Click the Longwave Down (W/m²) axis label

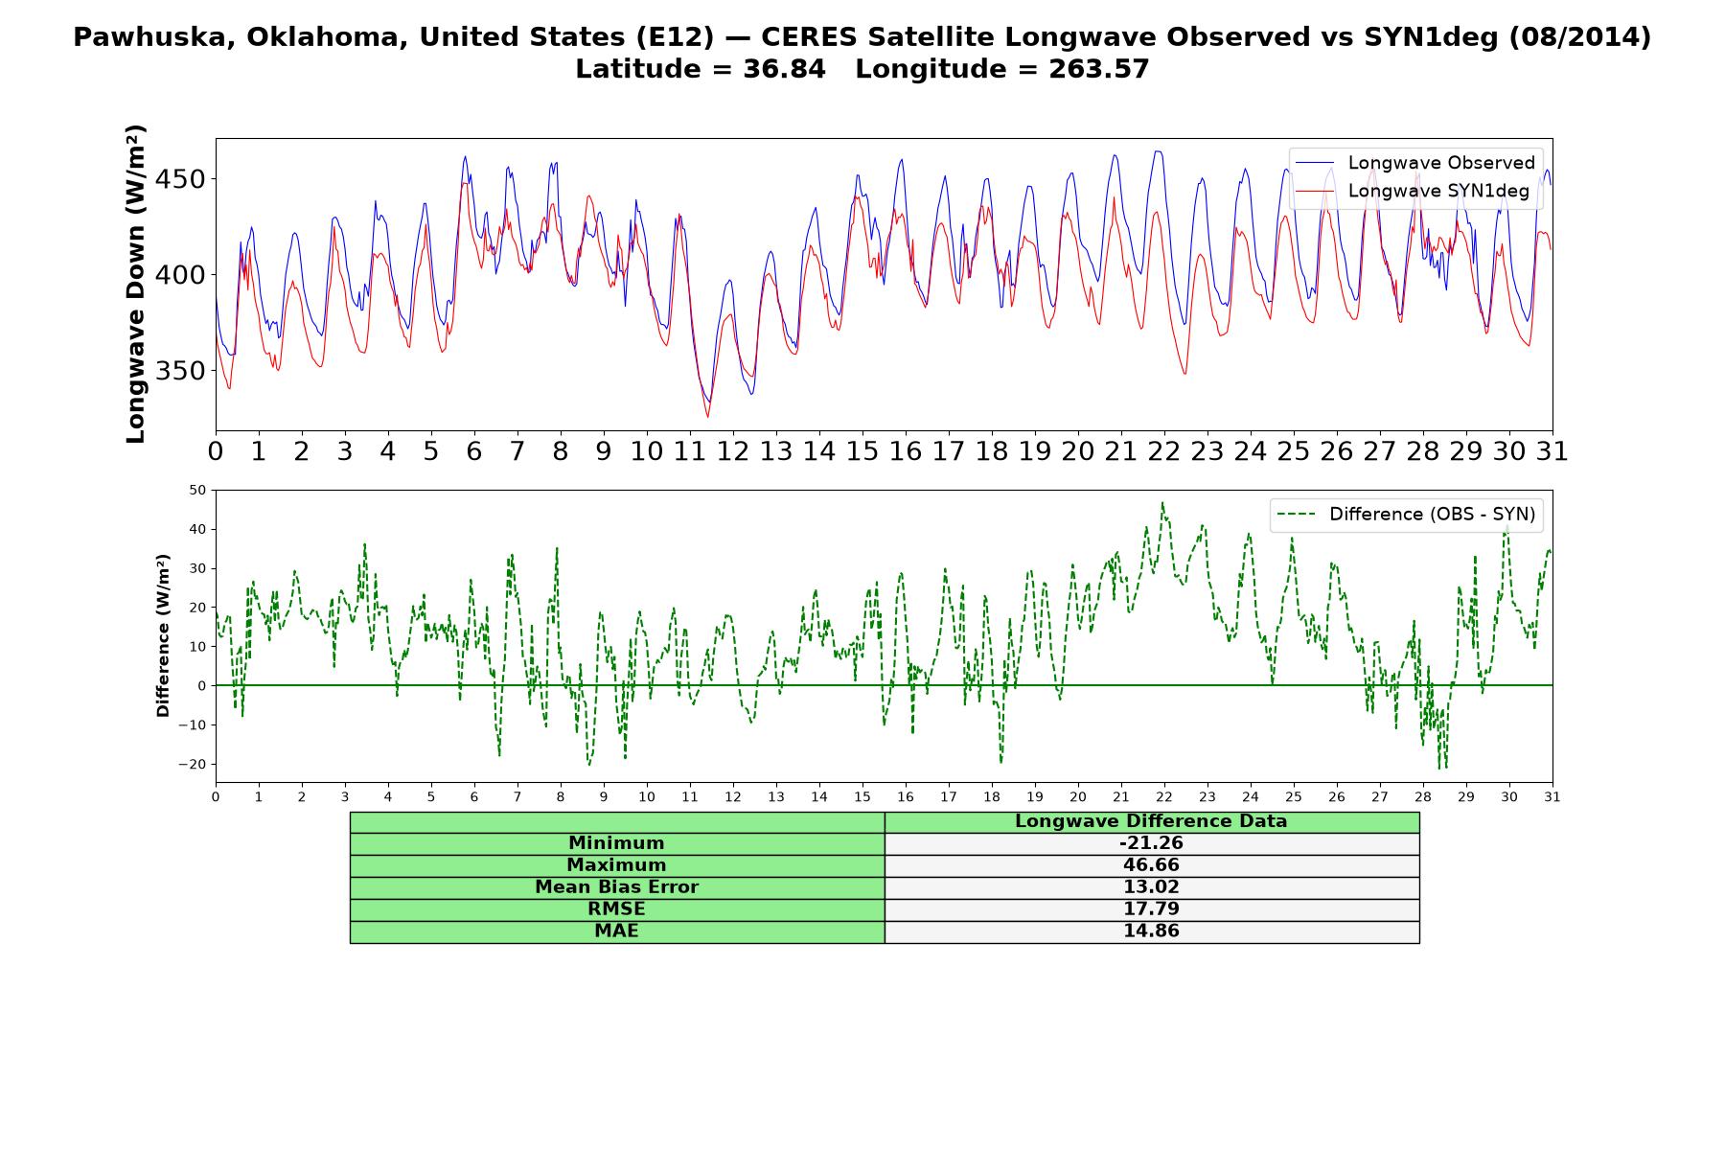[x=135, y=284]
